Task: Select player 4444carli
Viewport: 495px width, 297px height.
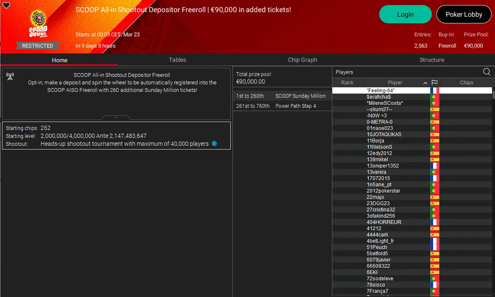Action: pos(412,235)
